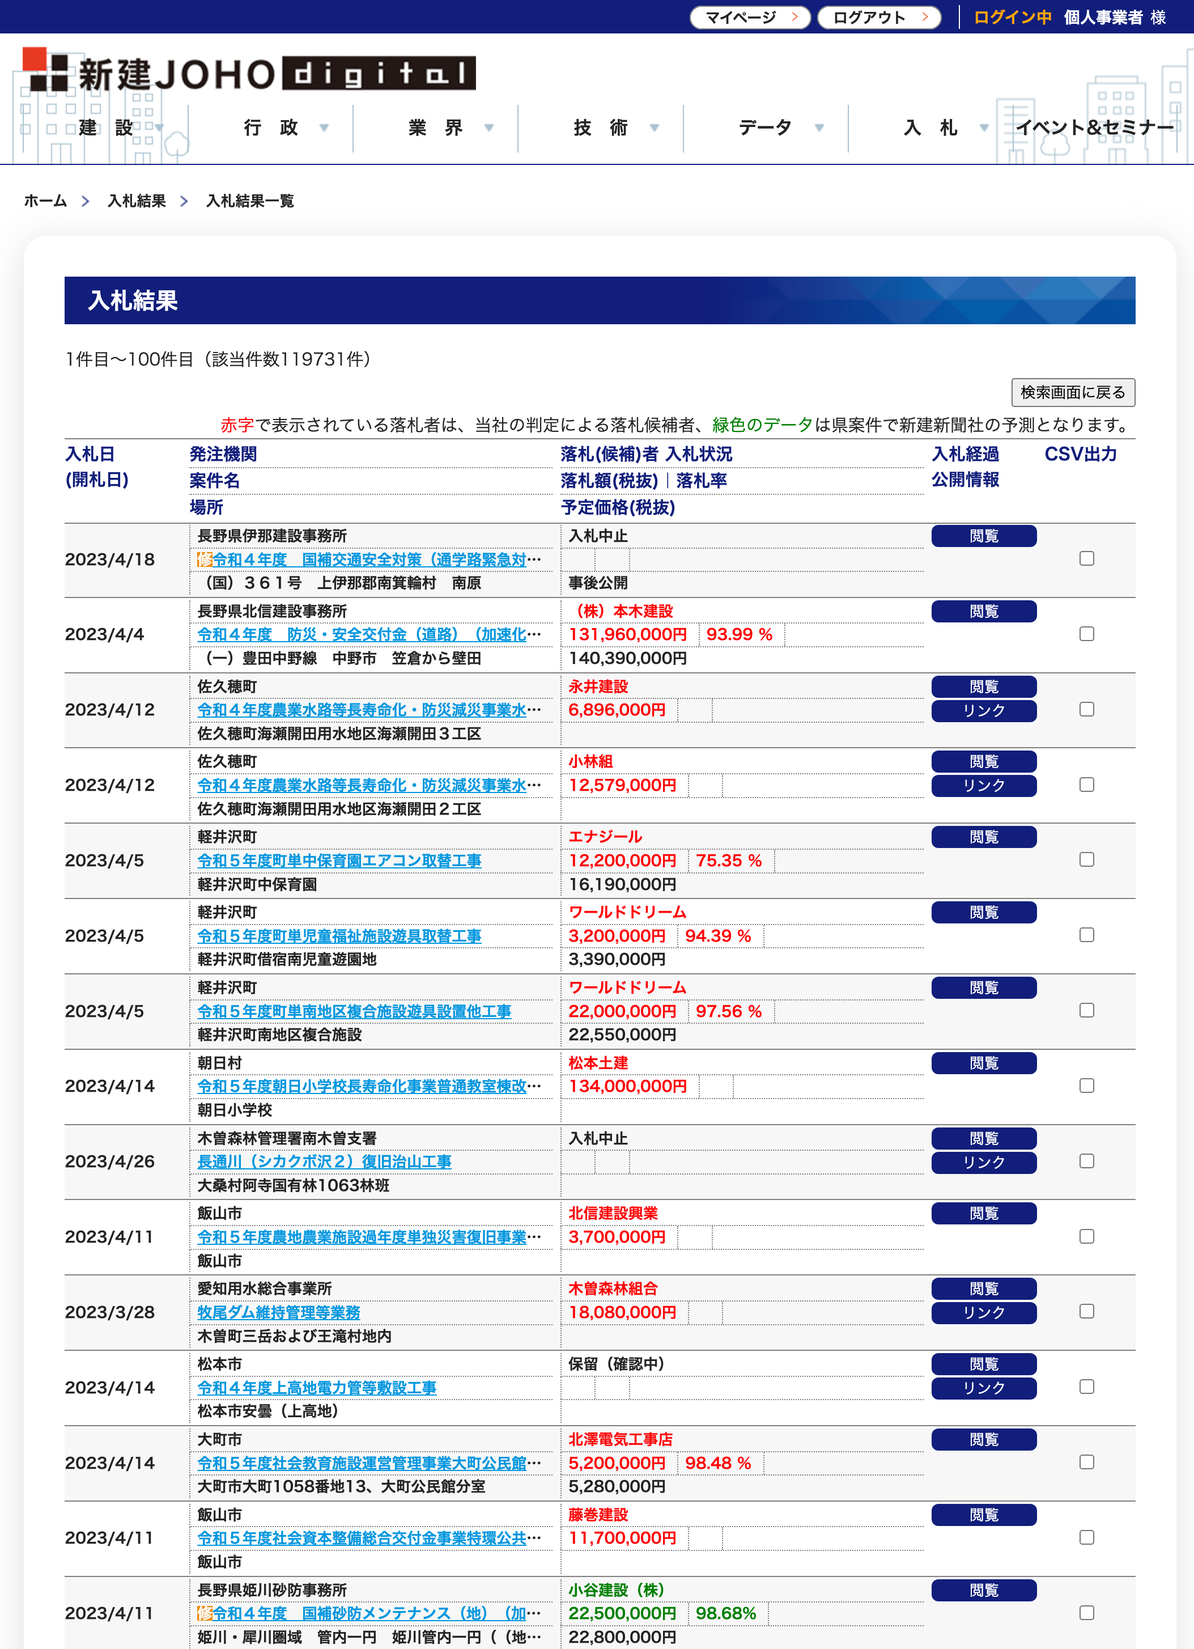Check CSV box for 小林組 row

[x=1086, y=785]
